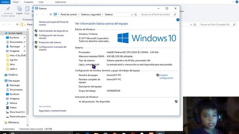
Task: Click Explorer Up arrow navigation button
Action: tap(17, 25)
